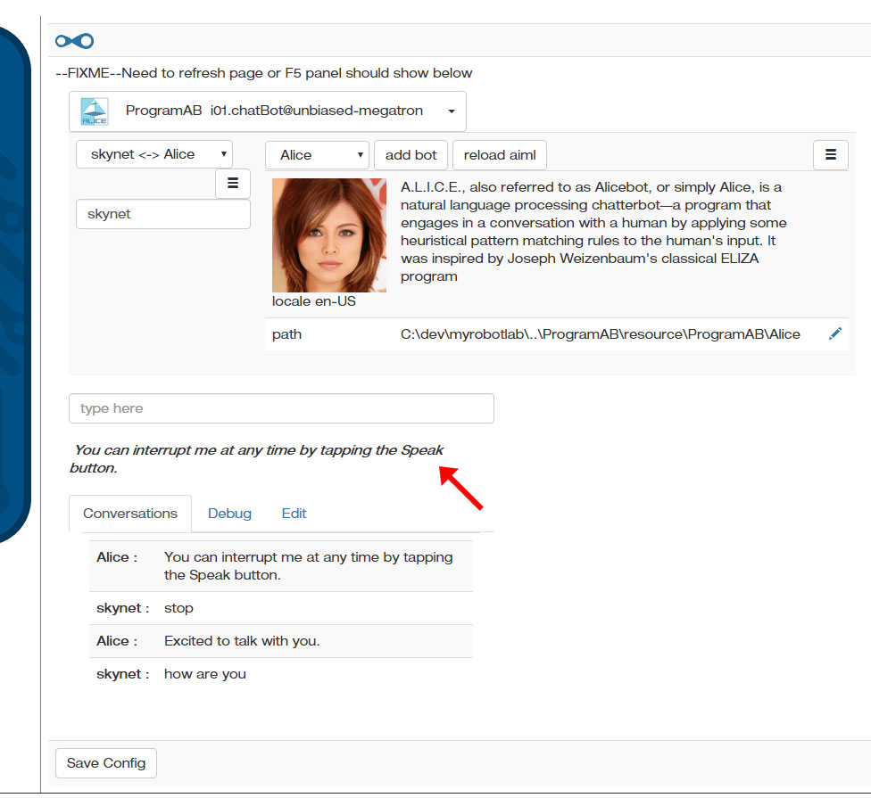
Task: Switch to the Conversations tab
Action: (x=130, y=514)
